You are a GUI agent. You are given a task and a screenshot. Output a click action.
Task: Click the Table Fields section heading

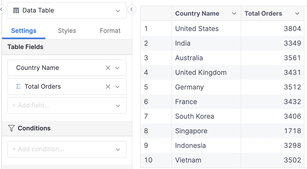coord(26,47)
